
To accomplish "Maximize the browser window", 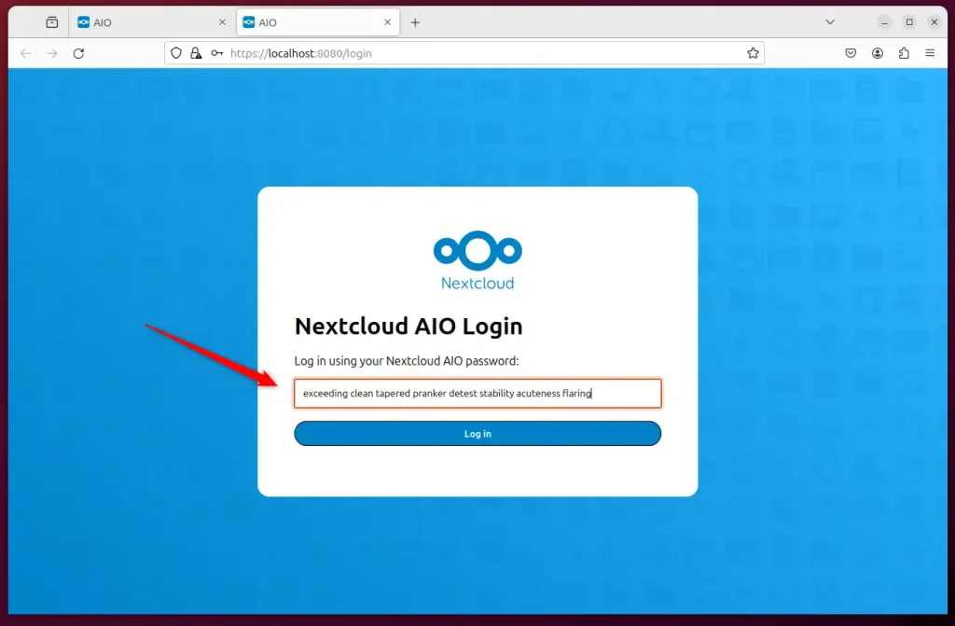I will coord(909,22).
